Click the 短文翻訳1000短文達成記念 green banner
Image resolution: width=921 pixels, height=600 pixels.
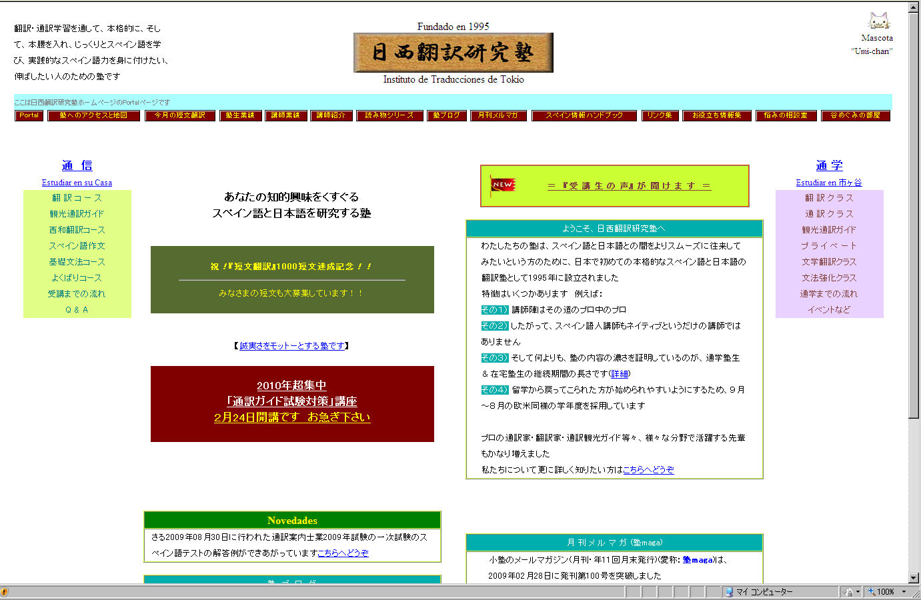(x=292, y=279)
